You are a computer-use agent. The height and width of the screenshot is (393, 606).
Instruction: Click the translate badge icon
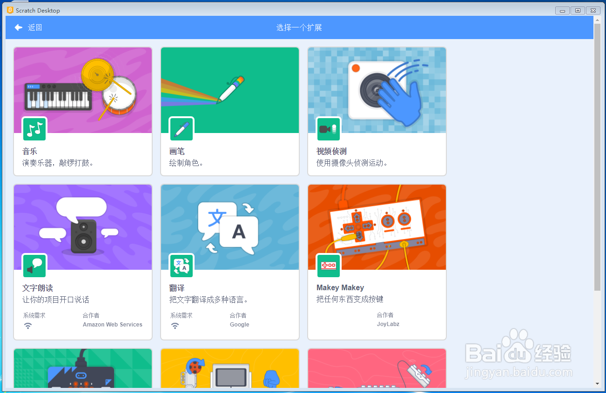182,266
